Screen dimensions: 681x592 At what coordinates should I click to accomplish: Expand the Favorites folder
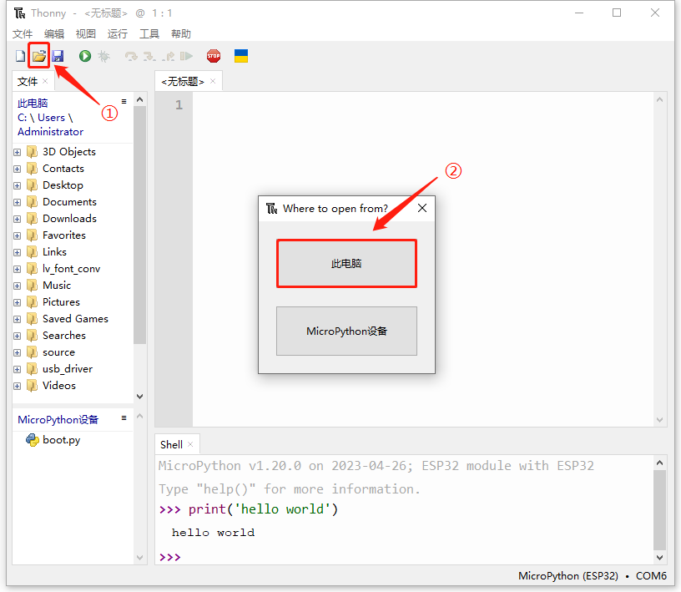point(17,236)
